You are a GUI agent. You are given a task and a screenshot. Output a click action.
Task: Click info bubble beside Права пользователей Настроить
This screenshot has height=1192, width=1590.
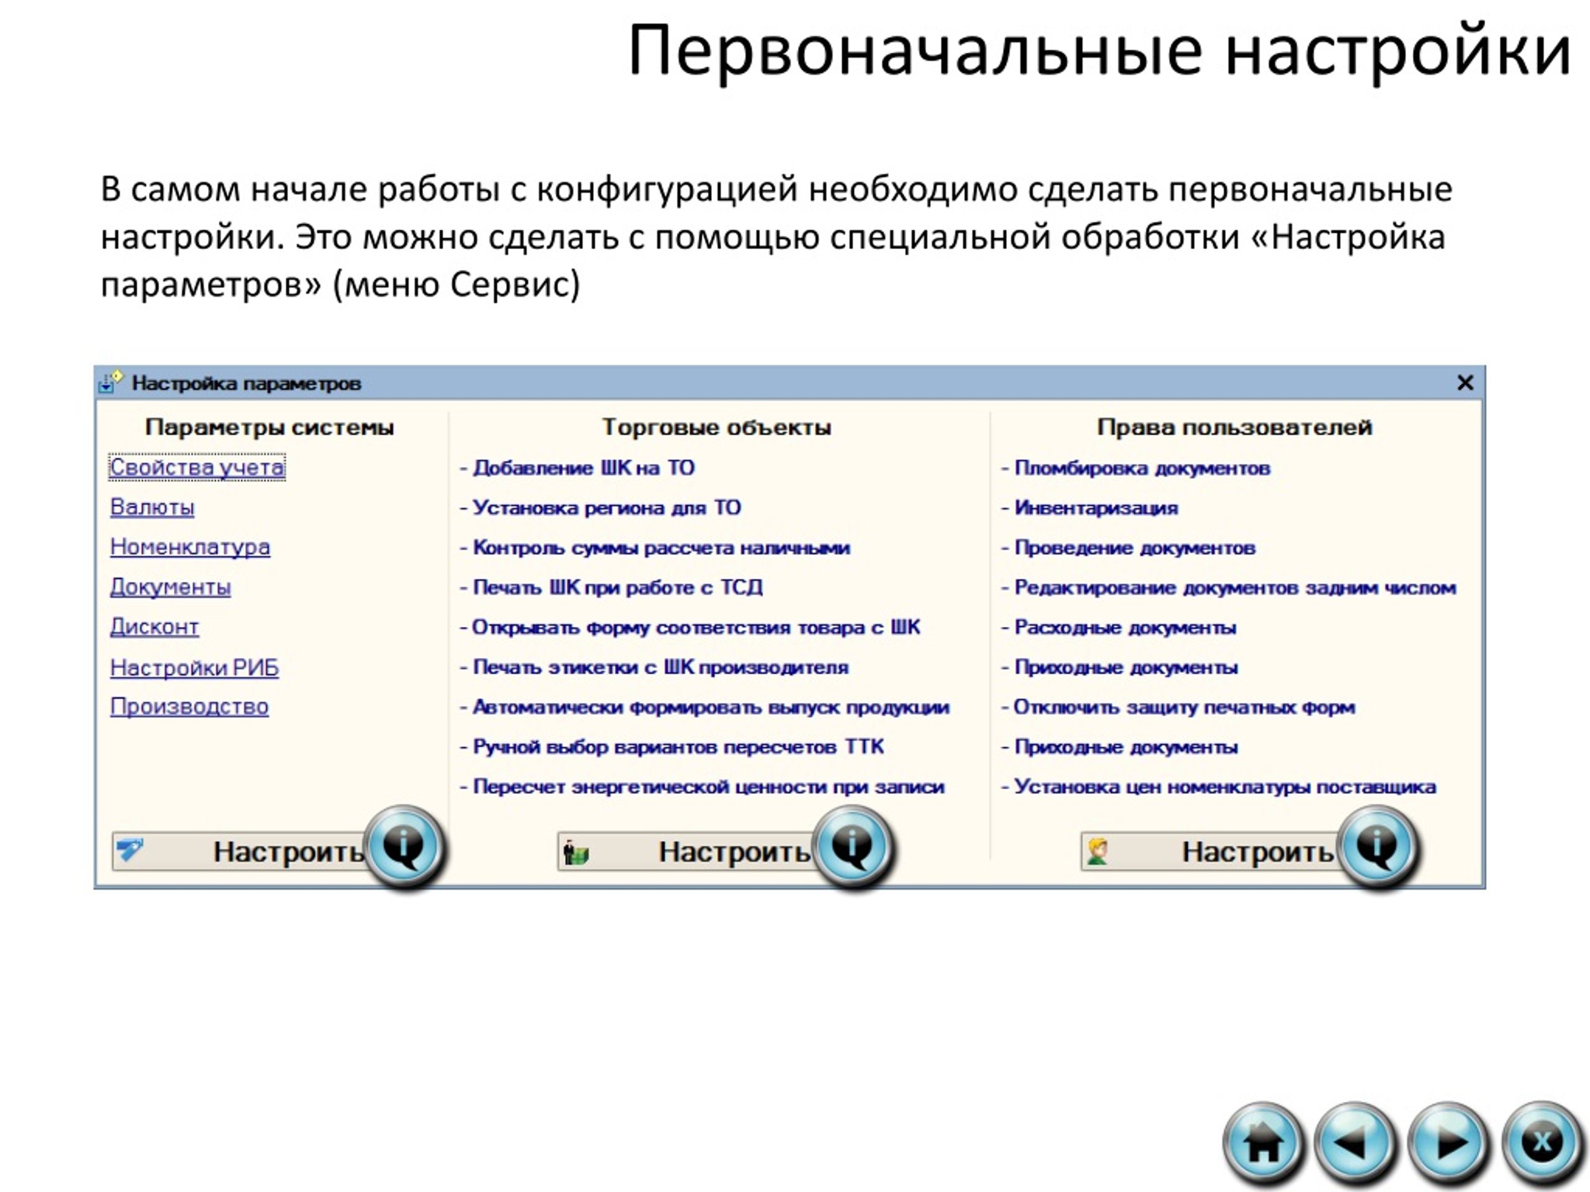pyautogui.click(x=1377, y=847)
